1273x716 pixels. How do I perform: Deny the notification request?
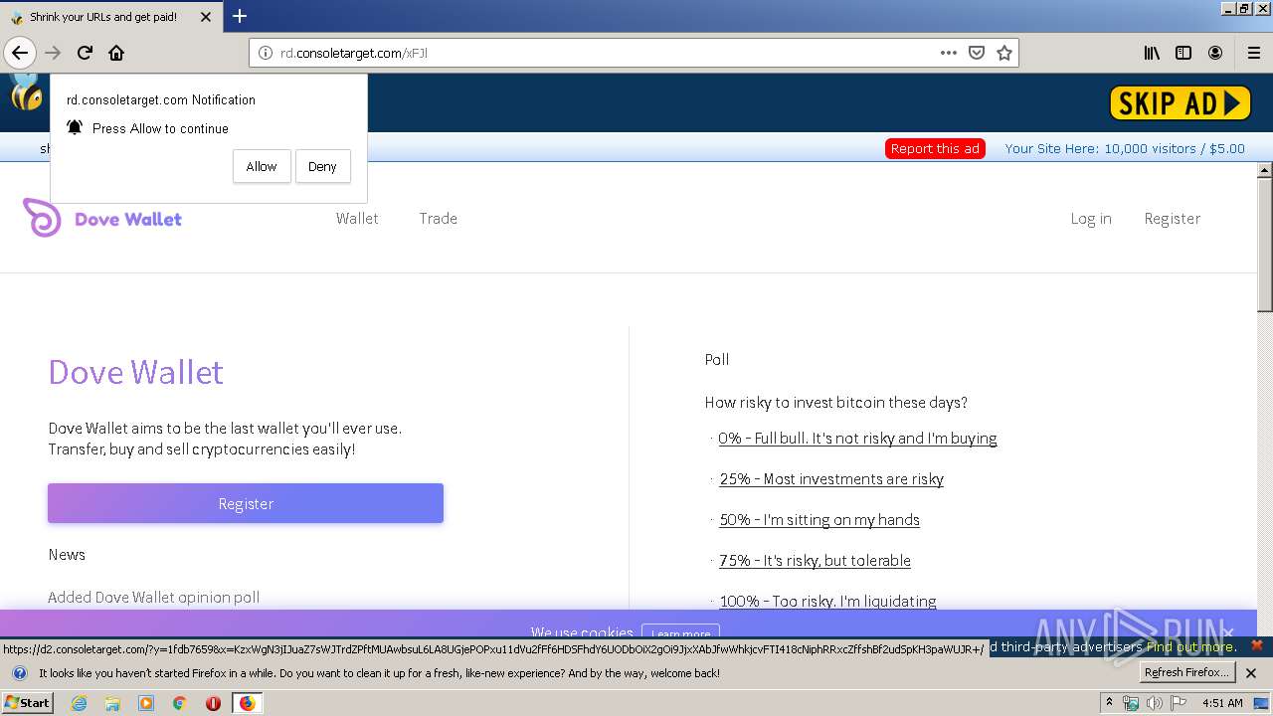tap(322, 166)
